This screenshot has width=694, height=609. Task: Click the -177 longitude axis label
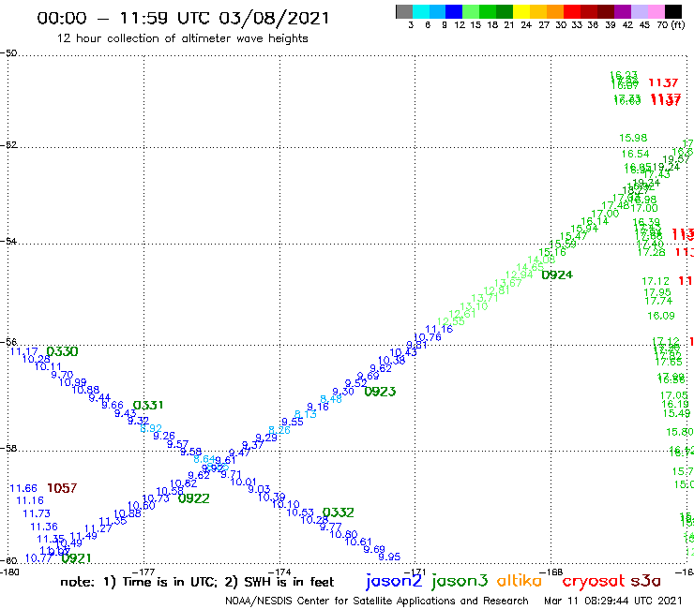pyautogui.click(x=143, y=572)
